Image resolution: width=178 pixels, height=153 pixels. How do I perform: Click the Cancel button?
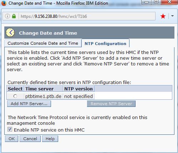pos(30,139)
